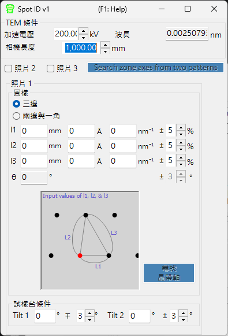Screen dimensions: 228x336
Task: Increase Tilt 1 tolerance with up arrow
Action: (90, 313)
